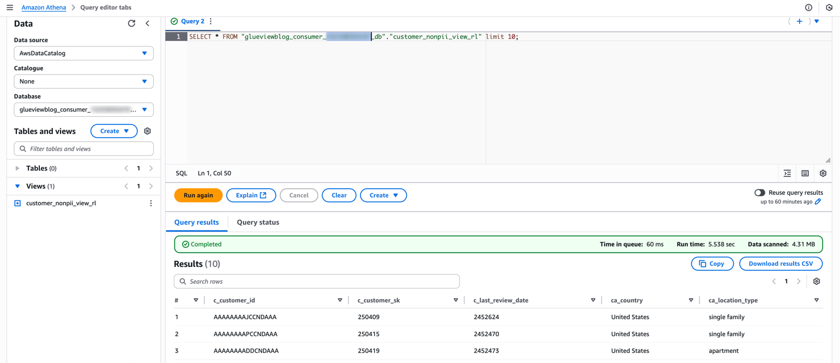Image resolution: width=840 pixels, height=363 pixels.
Task: Download results CSV
Action: pyautogui.click(x=781, y=264)
